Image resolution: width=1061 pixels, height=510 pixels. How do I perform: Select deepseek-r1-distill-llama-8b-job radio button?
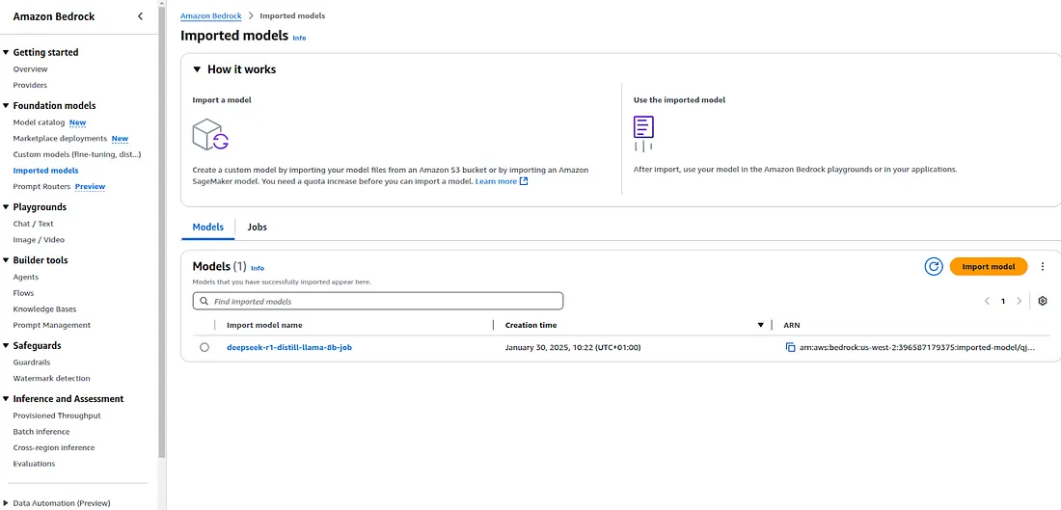point(204,347)
